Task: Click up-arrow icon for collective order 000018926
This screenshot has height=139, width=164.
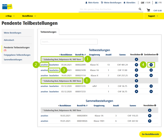Action: tap(150, 121)
